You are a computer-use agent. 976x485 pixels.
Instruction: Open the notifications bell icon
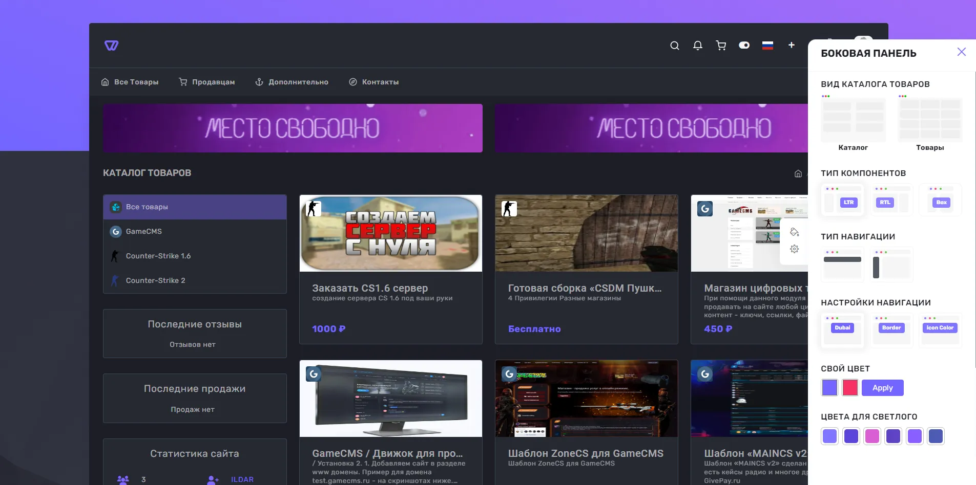point(697,46)
